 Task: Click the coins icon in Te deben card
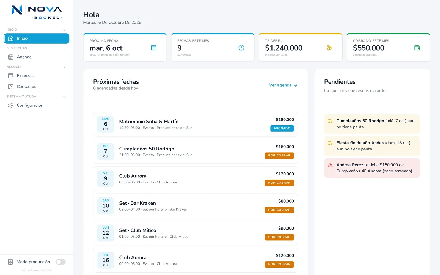[329, 48]
